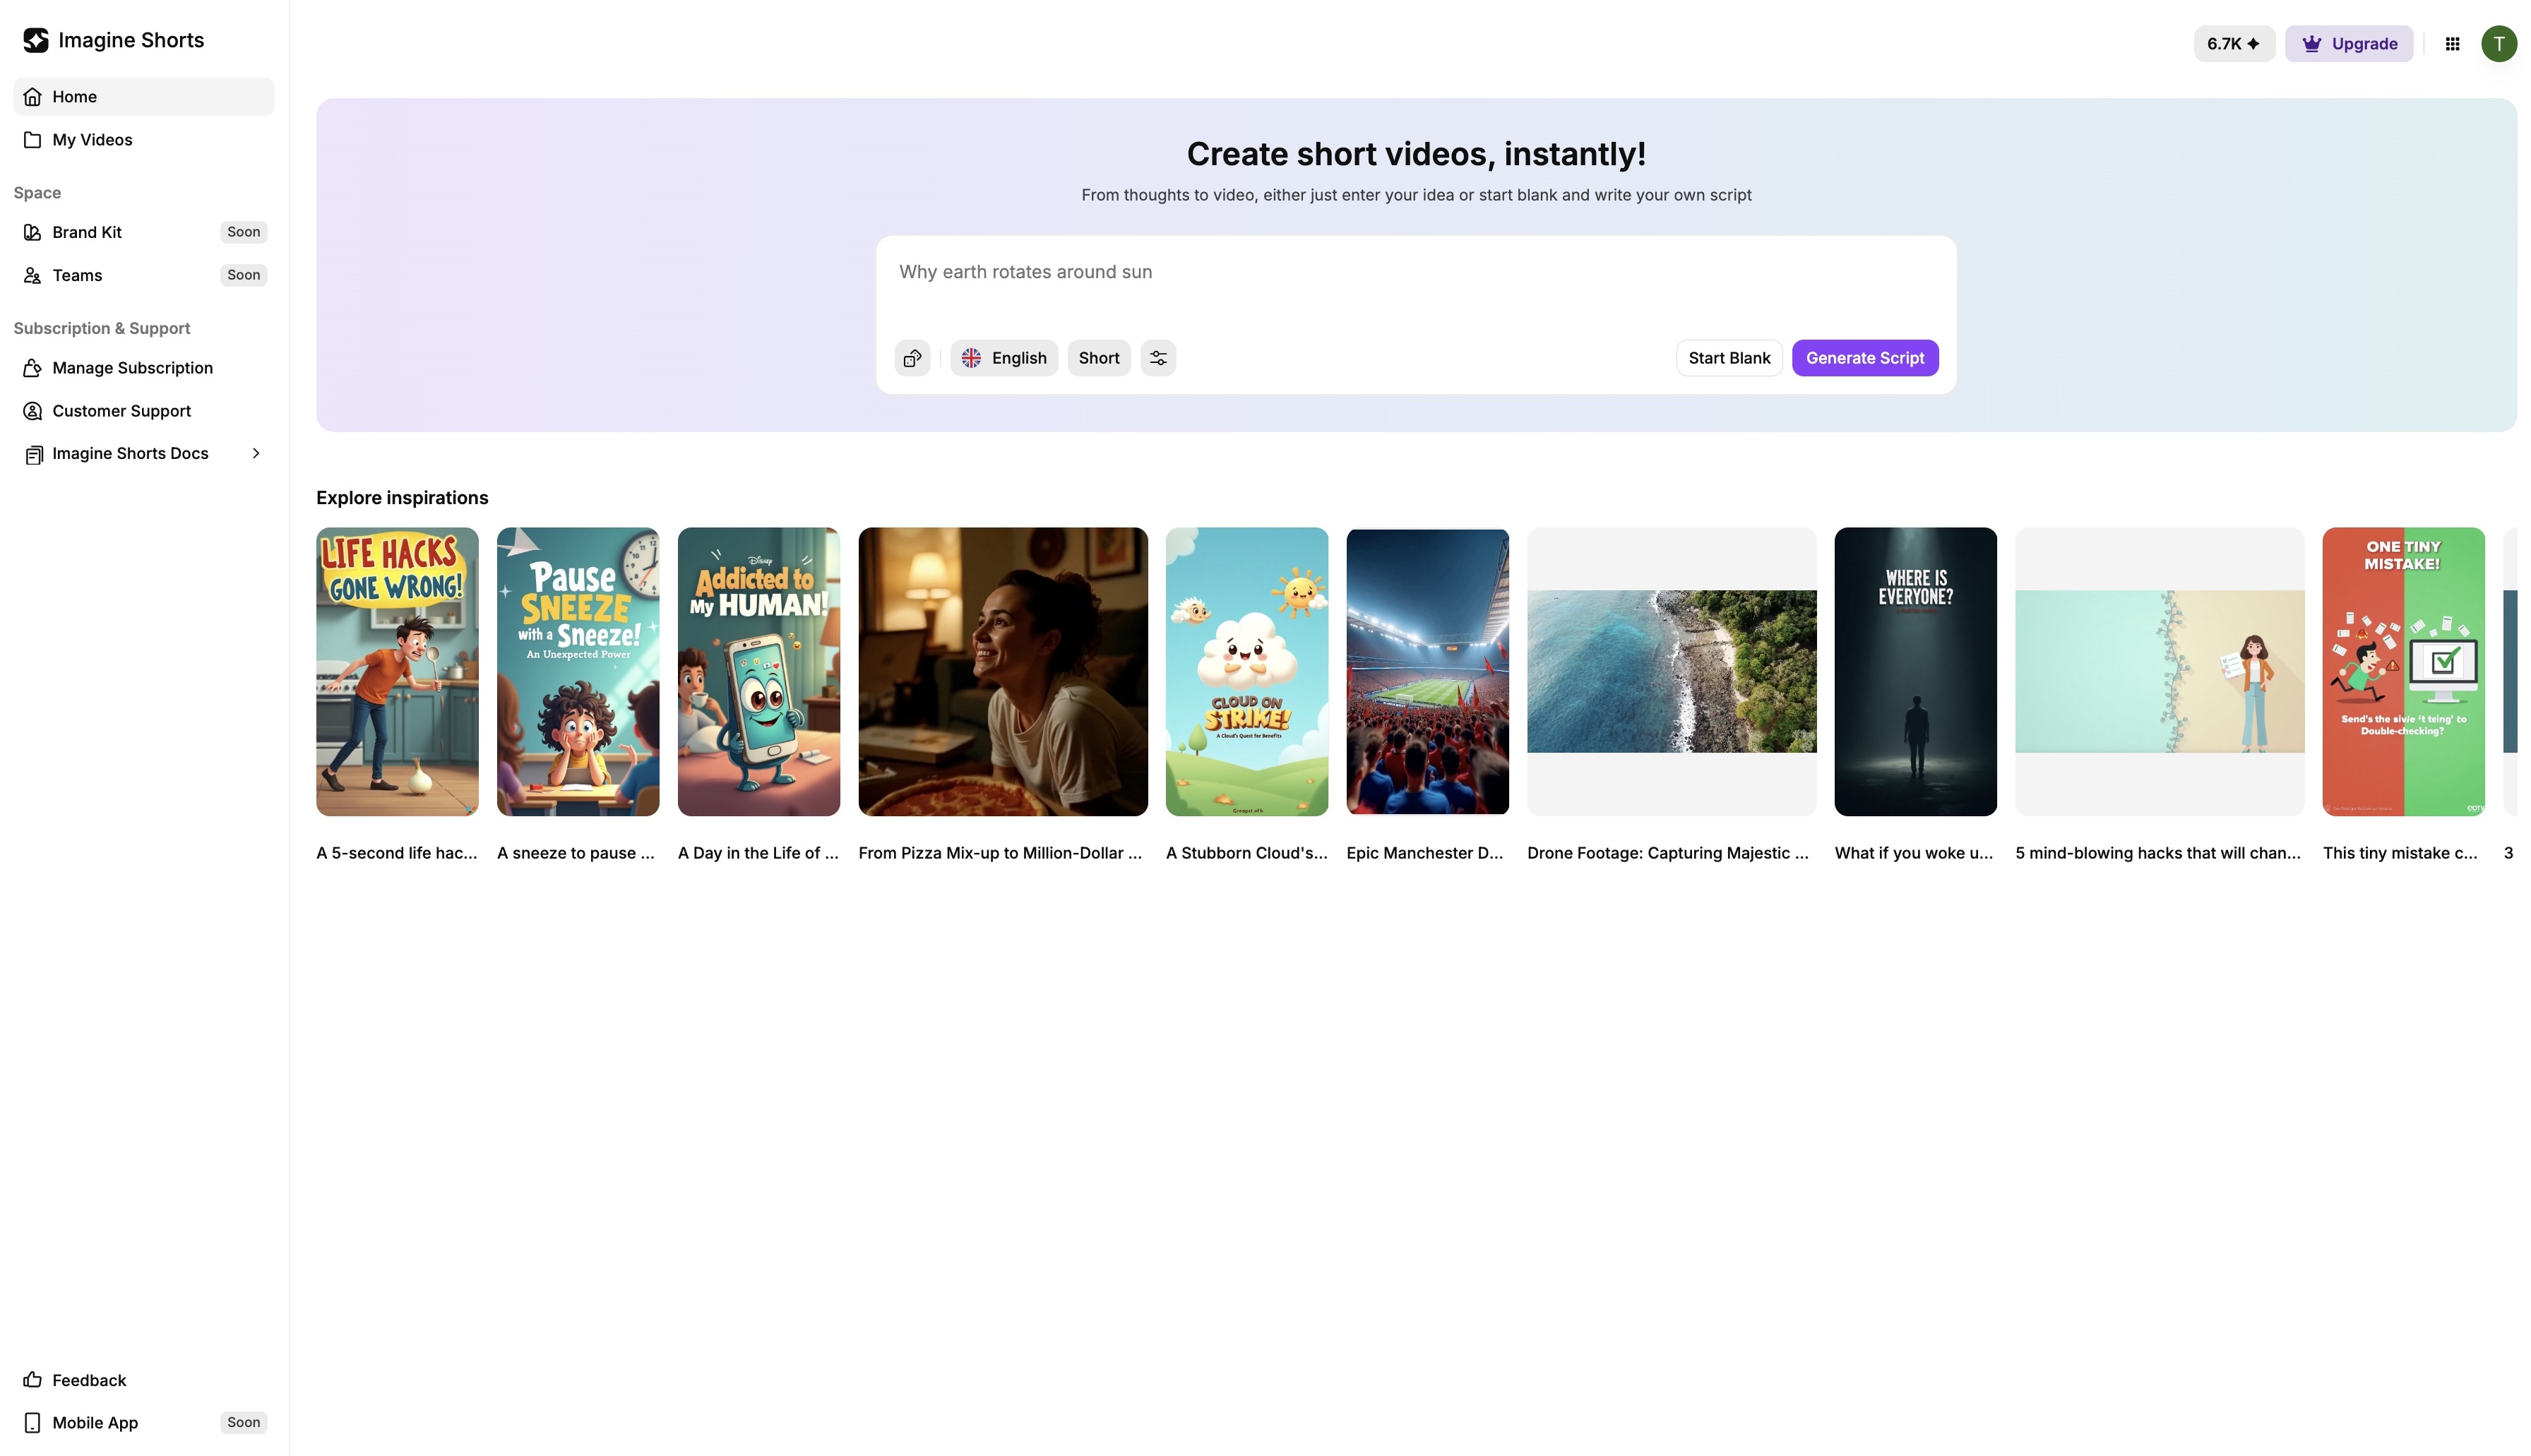This screenshot has width=2531, height=1456.
Task: Click the Mobile App phone icon
Action: 33,1423
